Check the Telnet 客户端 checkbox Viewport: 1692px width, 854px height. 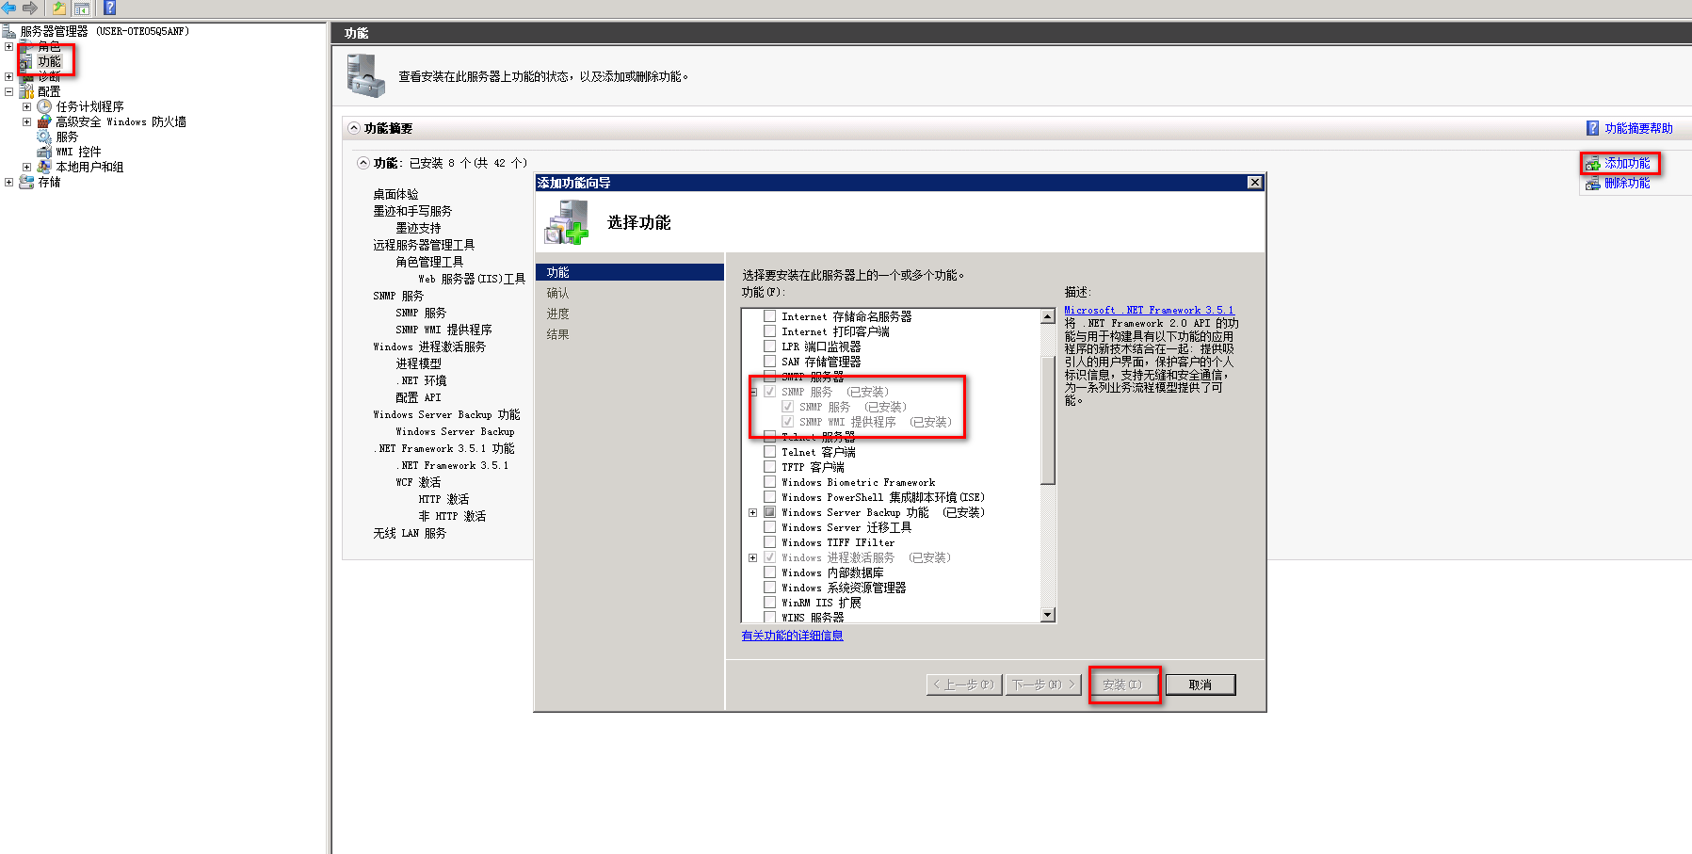tap(770, 452)
